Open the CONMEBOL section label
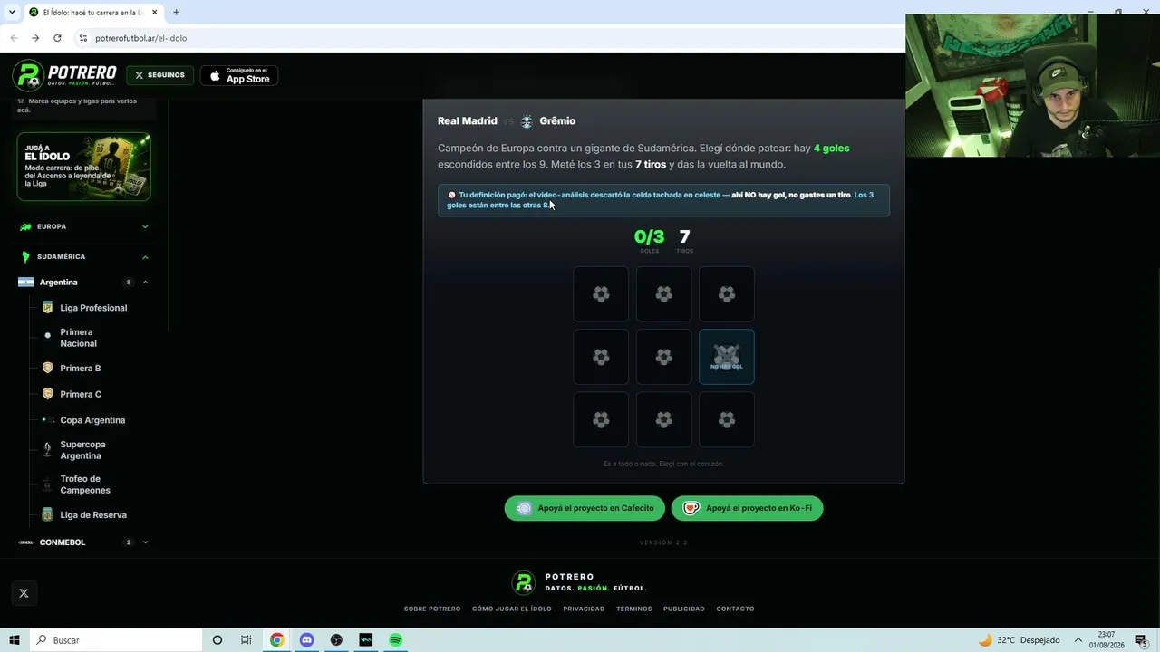 pyautogui.click(x=63, y=542)
